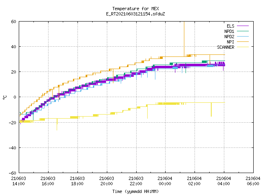261x195 pixels.
Task: Click the x-axis tick label 210604 02:00
Action: [194, 181]
